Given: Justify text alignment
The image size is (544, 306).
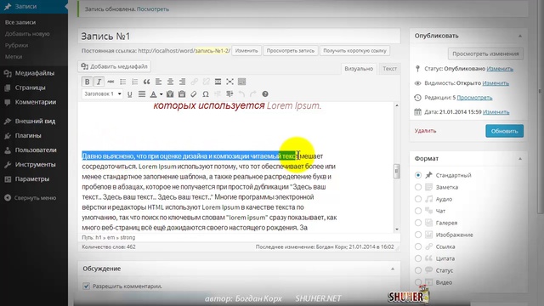Looking at the screenshot, I should point(142,94).
